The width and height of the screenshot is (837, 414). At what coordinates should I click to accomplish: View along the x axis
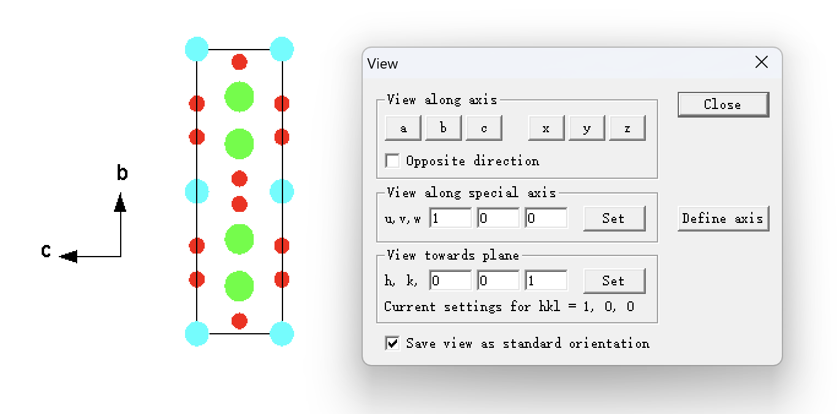(x=546, y=128)
